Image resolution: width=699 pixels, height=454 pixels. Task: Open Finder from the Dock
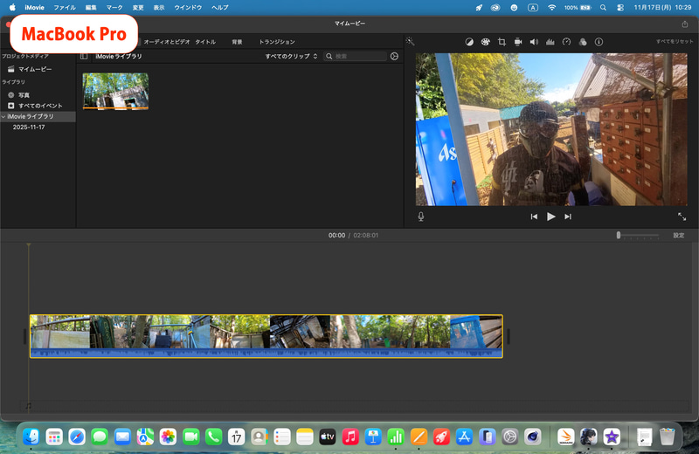coord(31,437)
